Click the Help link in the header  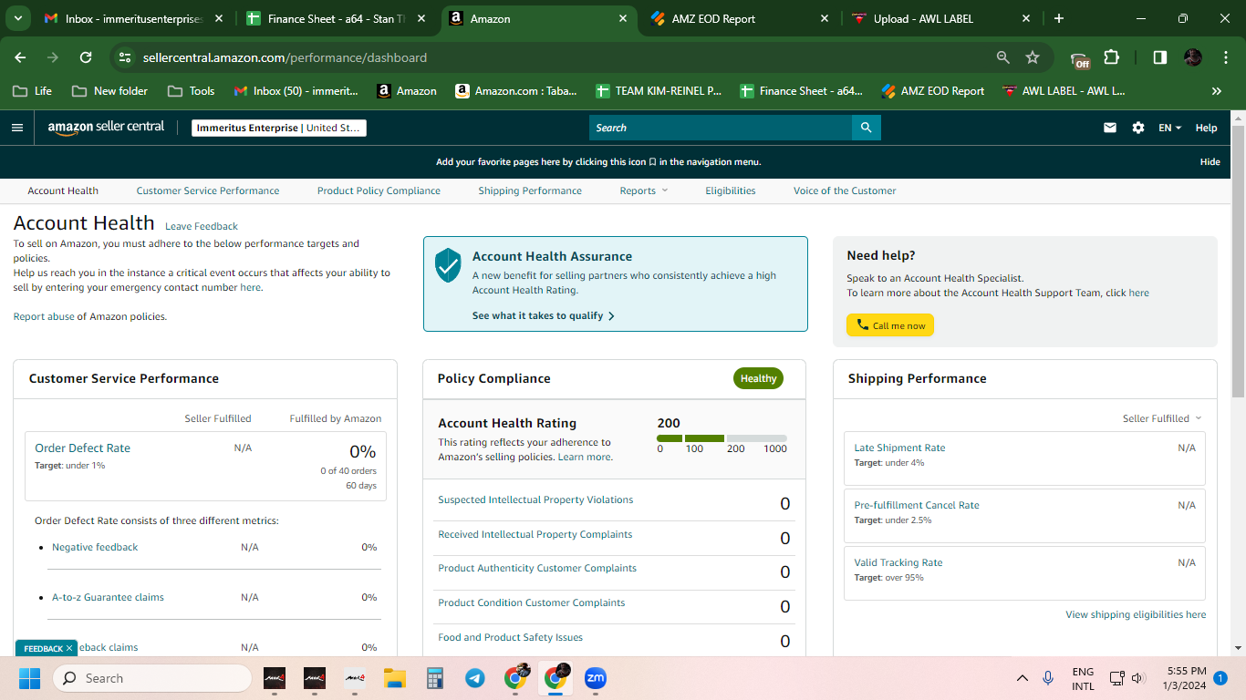pyautogui.click(x=1206, y=128)
